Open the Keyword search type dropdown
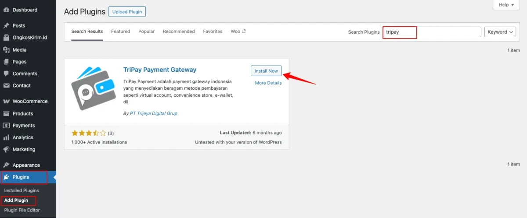Image resolution: width=527 pixels, height=218 pixels. tap(500, 32)
